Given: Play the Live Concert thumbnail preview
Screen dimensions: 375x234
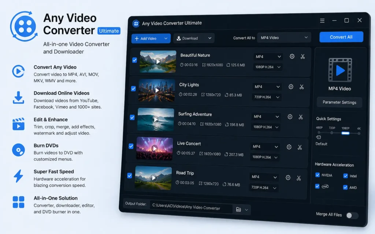Looking at the screenshot, I should 155,148.
